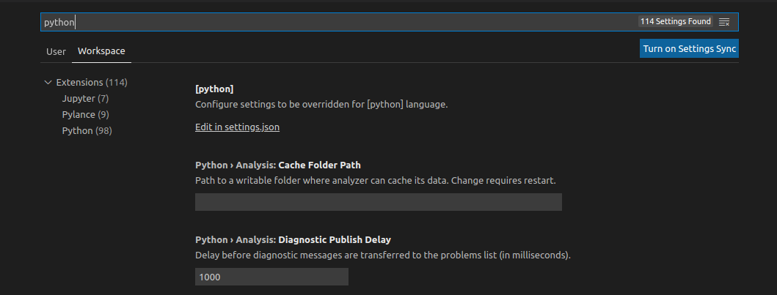The image size is (777, 295).
Task: Click the Diagnostic Publish Delay description text
Action: (x=383, y=256)
